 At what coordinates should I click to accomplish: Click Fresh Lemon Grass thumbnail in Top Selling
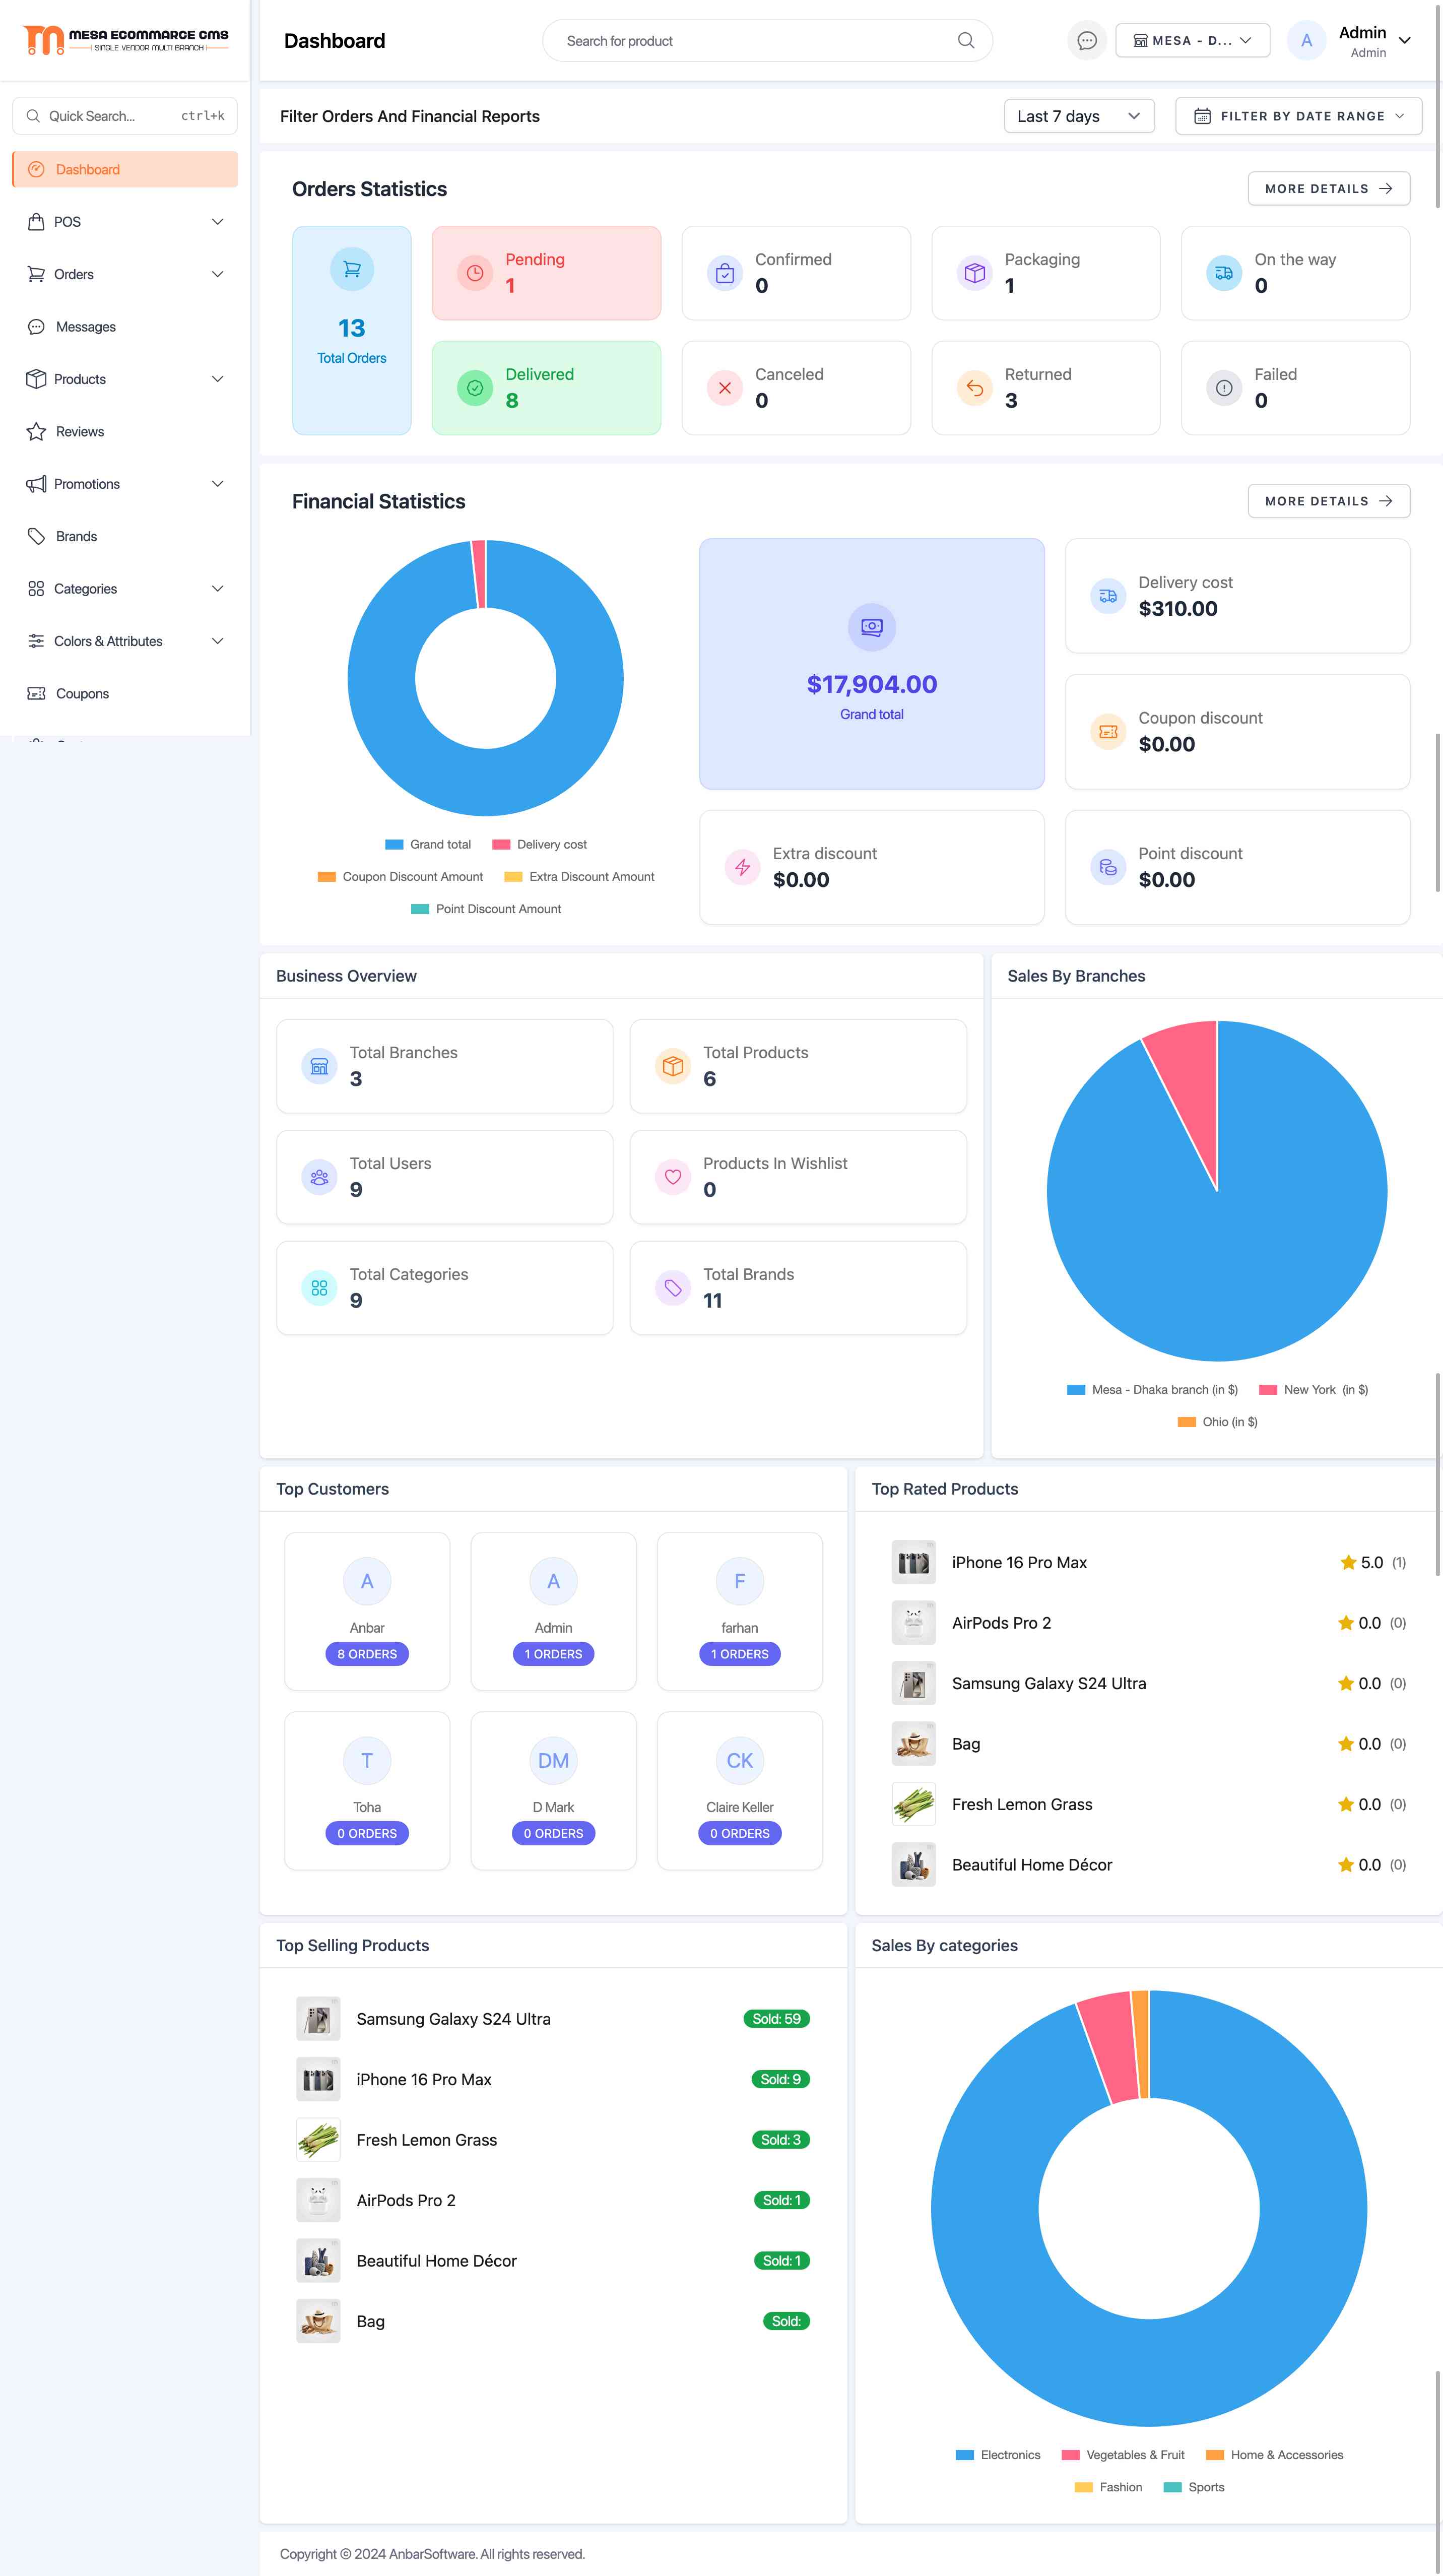point(318,2140)
